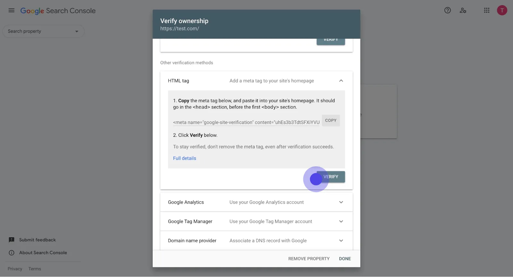Image resolution: width=513 pixels, height=277 pixels.
Task: Click the partially hidden VERIFY button at top
Action: 331,42
